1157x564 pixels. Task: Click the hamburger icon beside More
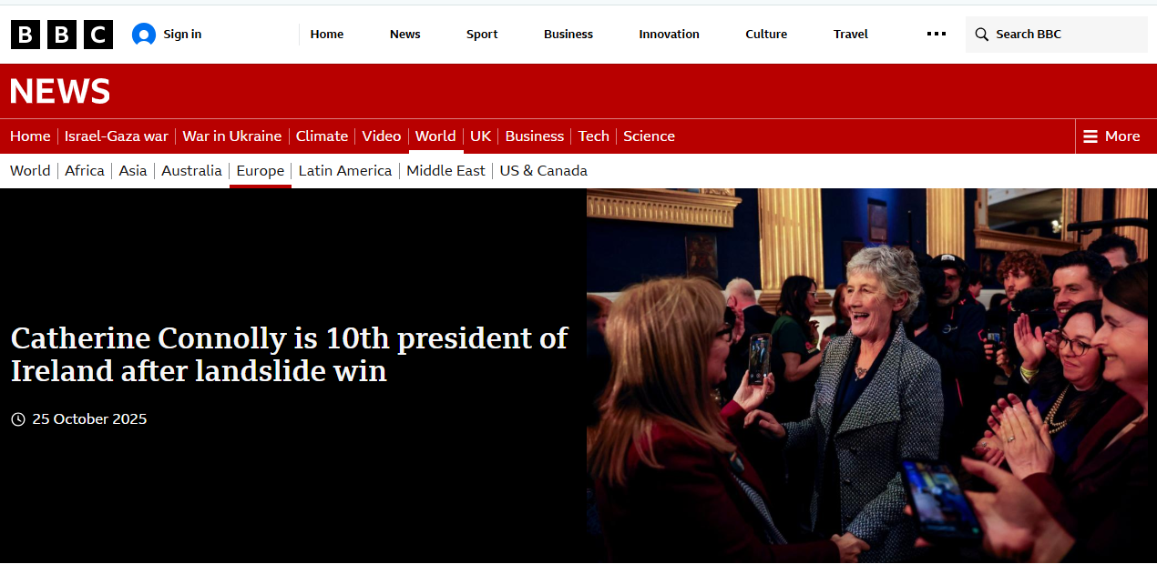coord(1090,136)
